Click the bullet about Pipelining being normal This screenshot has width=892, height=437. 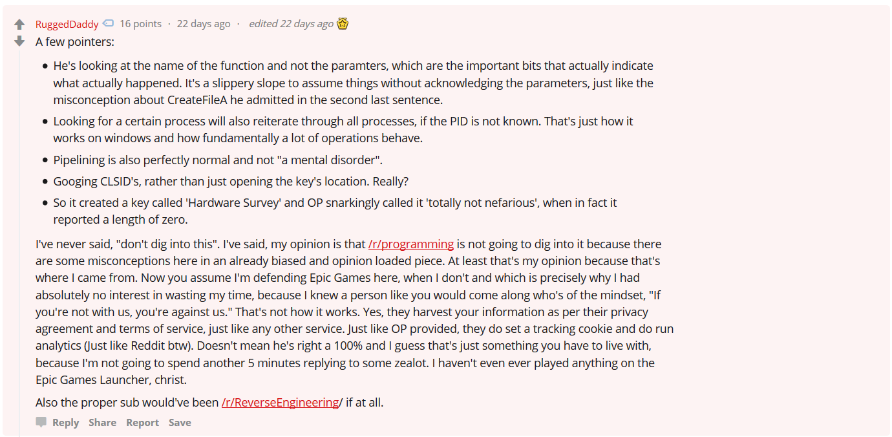218,160
